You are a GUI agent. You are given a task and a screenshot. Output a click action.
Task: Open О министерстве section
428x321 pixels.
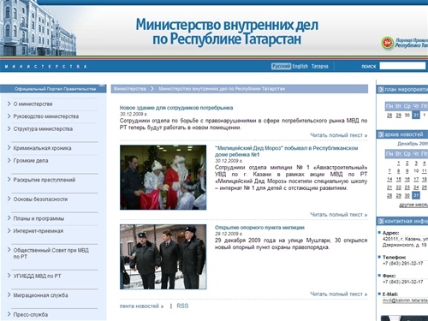click(33, 104)
